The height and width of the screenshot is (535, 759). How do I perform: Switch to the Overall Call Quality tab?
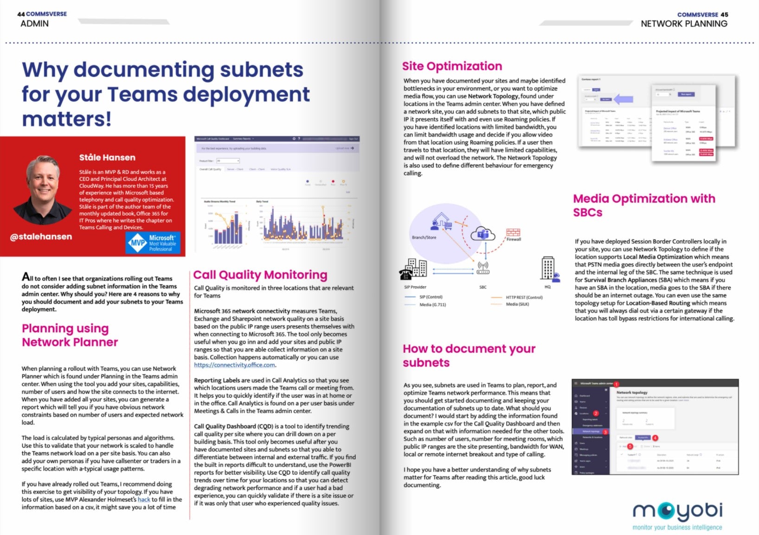click(x=210, y=169)
